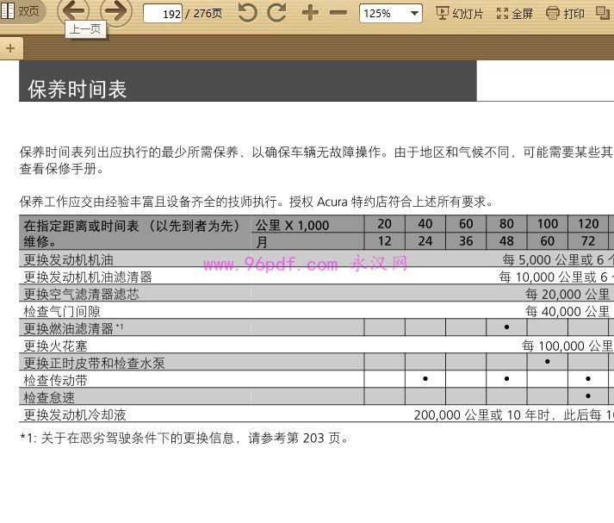This screenshot has height=523, width=614.
Task: Click the 月 header cell
Action: click(307, 242)
